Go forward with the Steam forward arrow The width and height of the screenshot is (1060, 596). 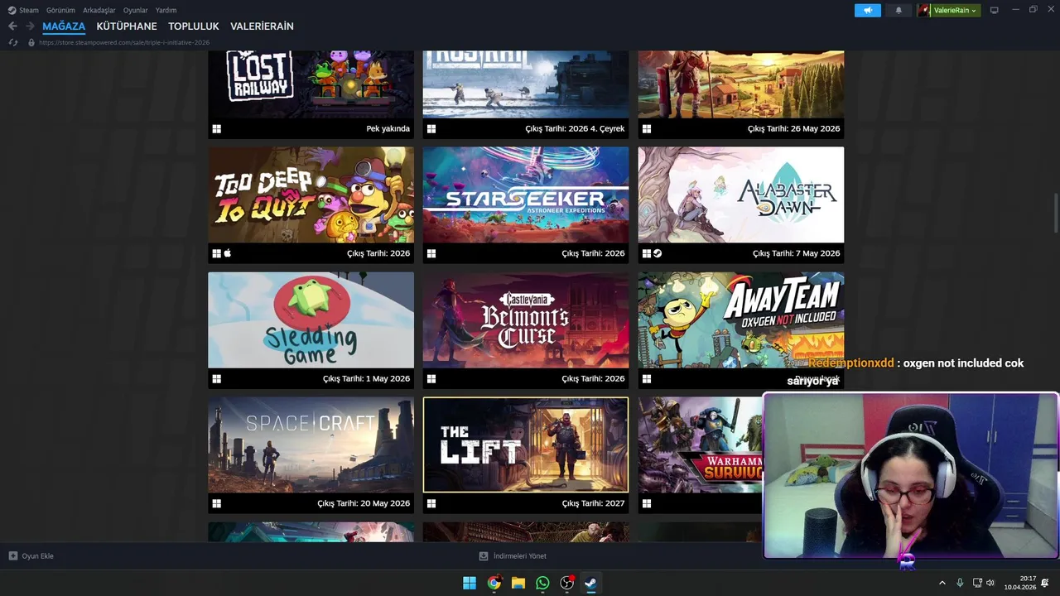(x=30, y=26)
